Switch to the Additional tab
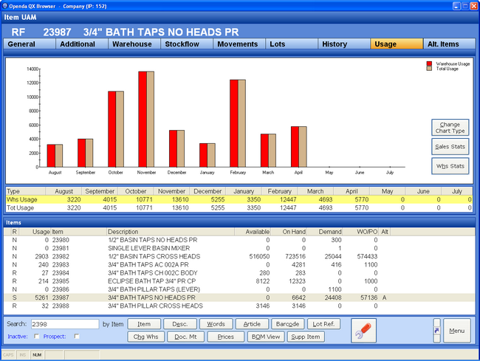This screenshot has width=480, height=361. (x=82, y=44)
